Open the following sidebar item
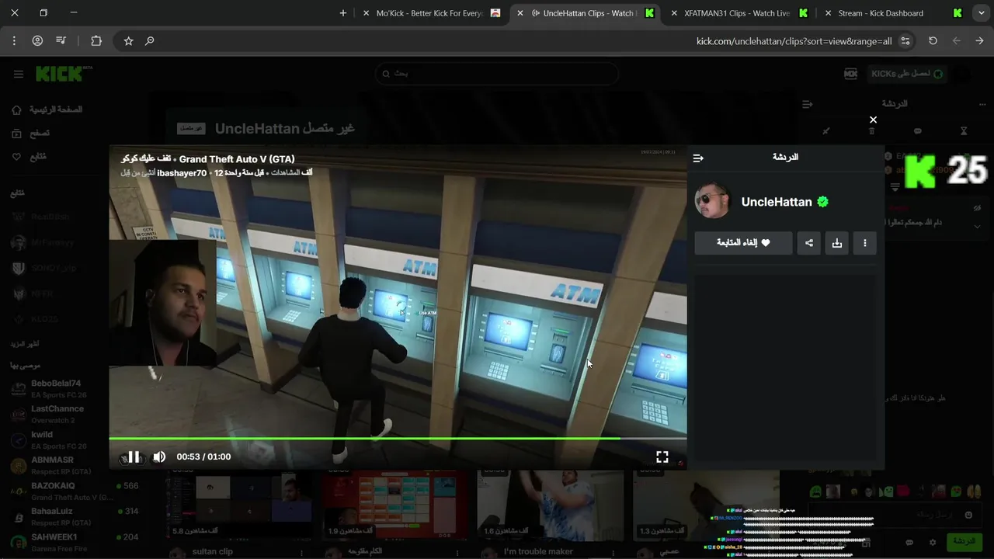The height and width of the screenshot is (559, 994). coord(29,157)
